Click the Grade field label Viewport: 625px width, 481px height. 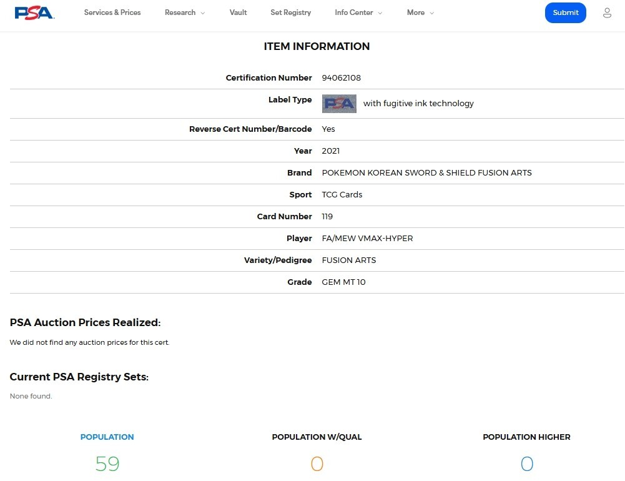(x=299, y=282)
